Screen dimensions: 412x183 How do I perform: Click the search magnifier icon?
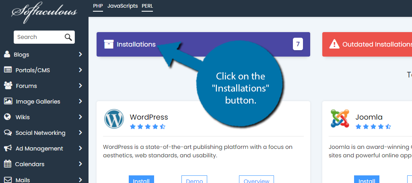[68, 37]
